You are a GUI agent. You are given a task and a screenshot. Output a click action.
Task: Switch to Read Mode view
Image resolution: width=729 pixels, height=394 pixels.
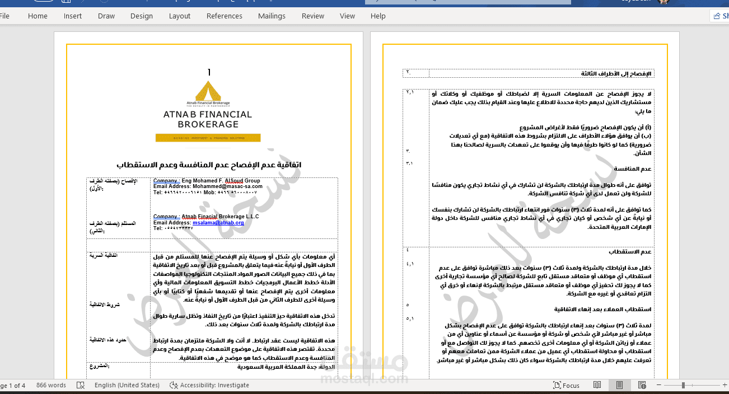597,384
